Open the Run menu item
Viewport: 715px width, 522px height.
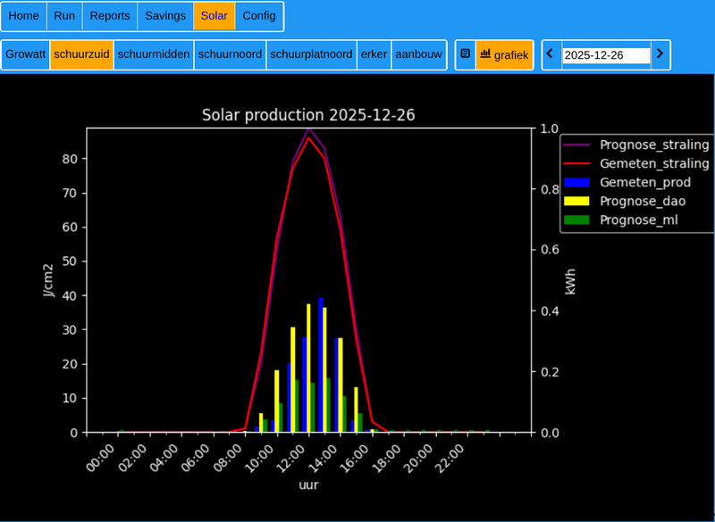coord(64,16)
